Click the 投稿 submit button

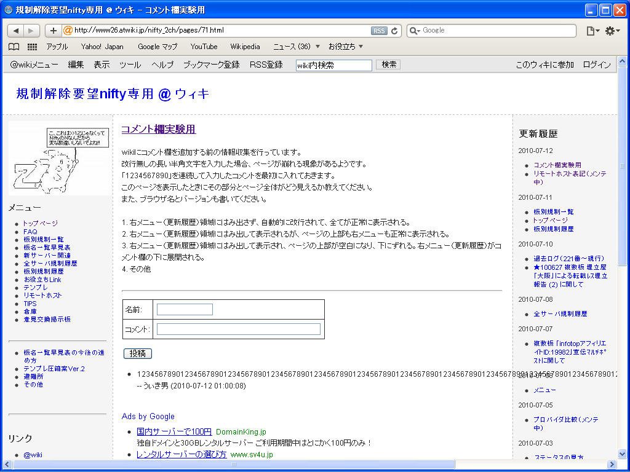pyautogui.click(x=138, y=353)
